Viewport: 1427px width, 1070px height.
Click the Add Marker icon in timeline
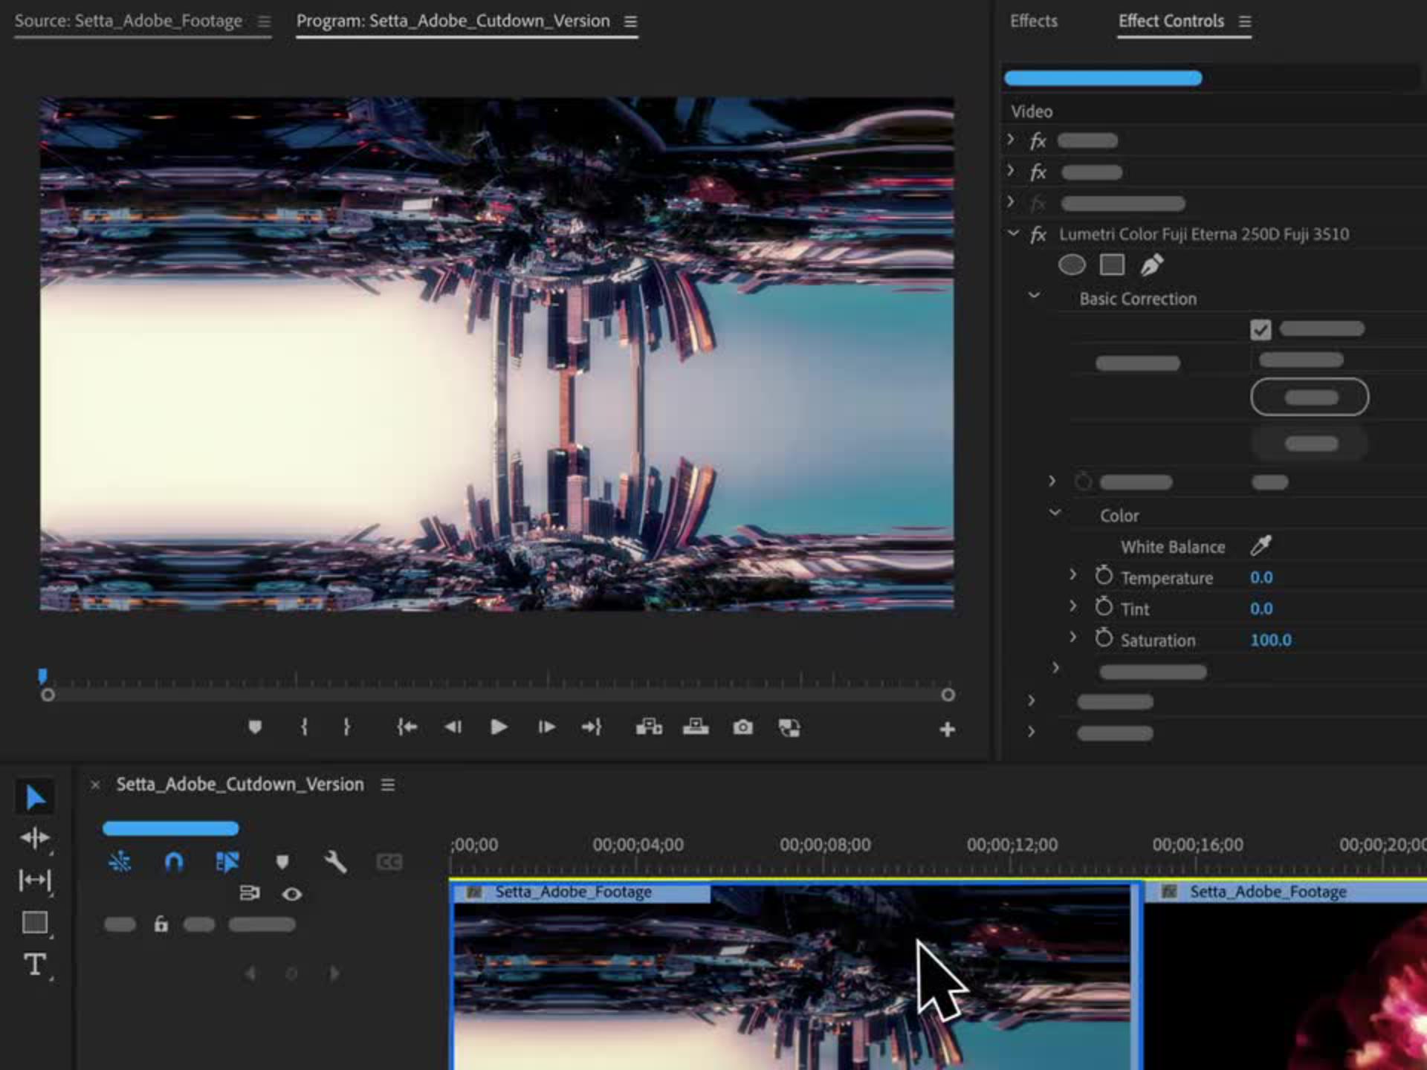[282, 862]
